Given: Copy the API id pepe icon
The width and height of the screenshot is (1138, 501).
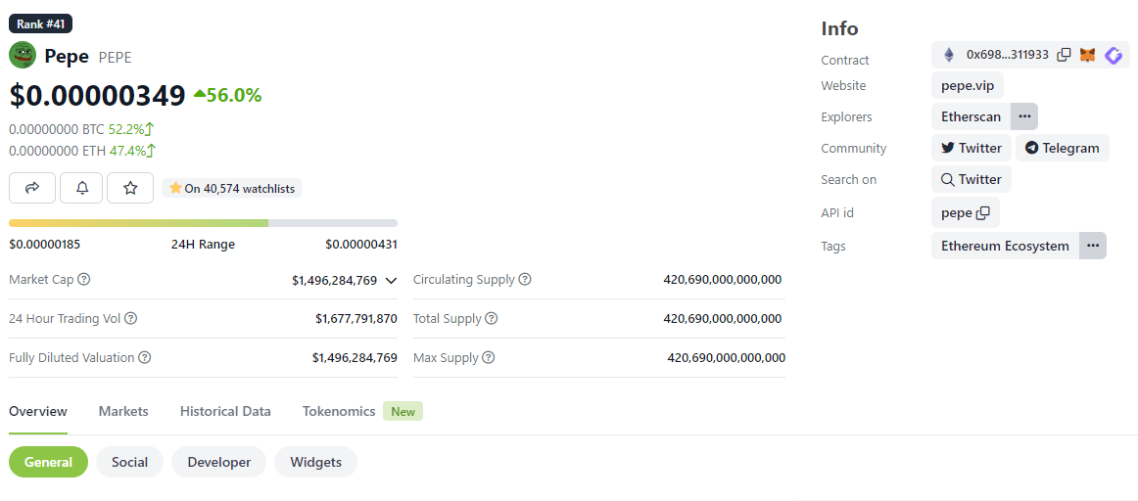Looking at the screenshot, I should click(x=983, y=213).
